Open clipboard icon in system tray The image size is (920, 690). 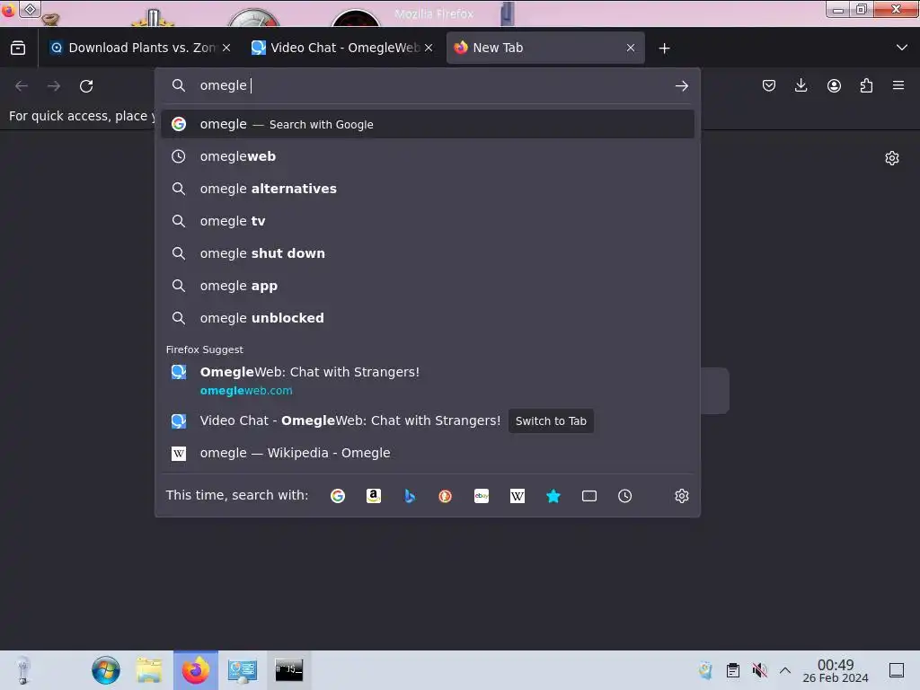click(x=733, y=670)
